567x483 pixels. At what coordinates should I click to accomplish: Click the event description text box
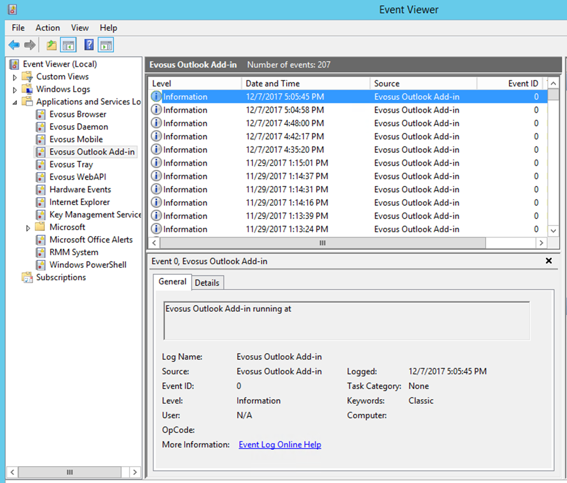point(347,321)
